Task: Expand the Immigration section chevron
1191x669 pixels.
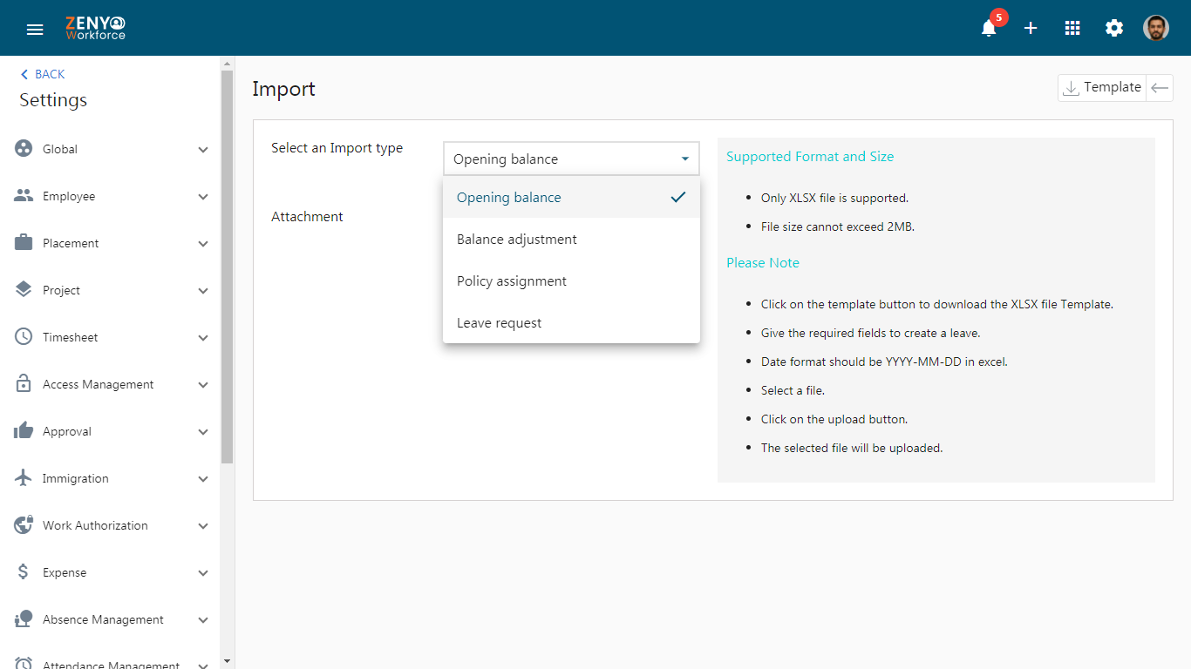Action: pyautogui.click(x=203, y=479)
